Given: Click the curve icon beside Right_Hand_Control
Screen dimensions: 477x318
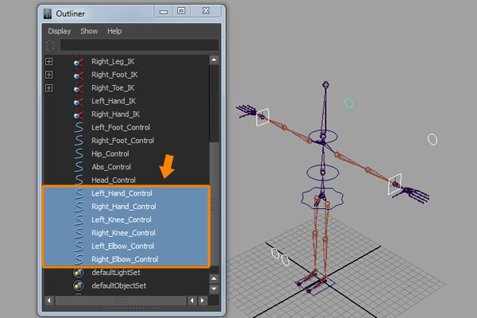Looking at the screenshot, I should [x=79, y=207].
